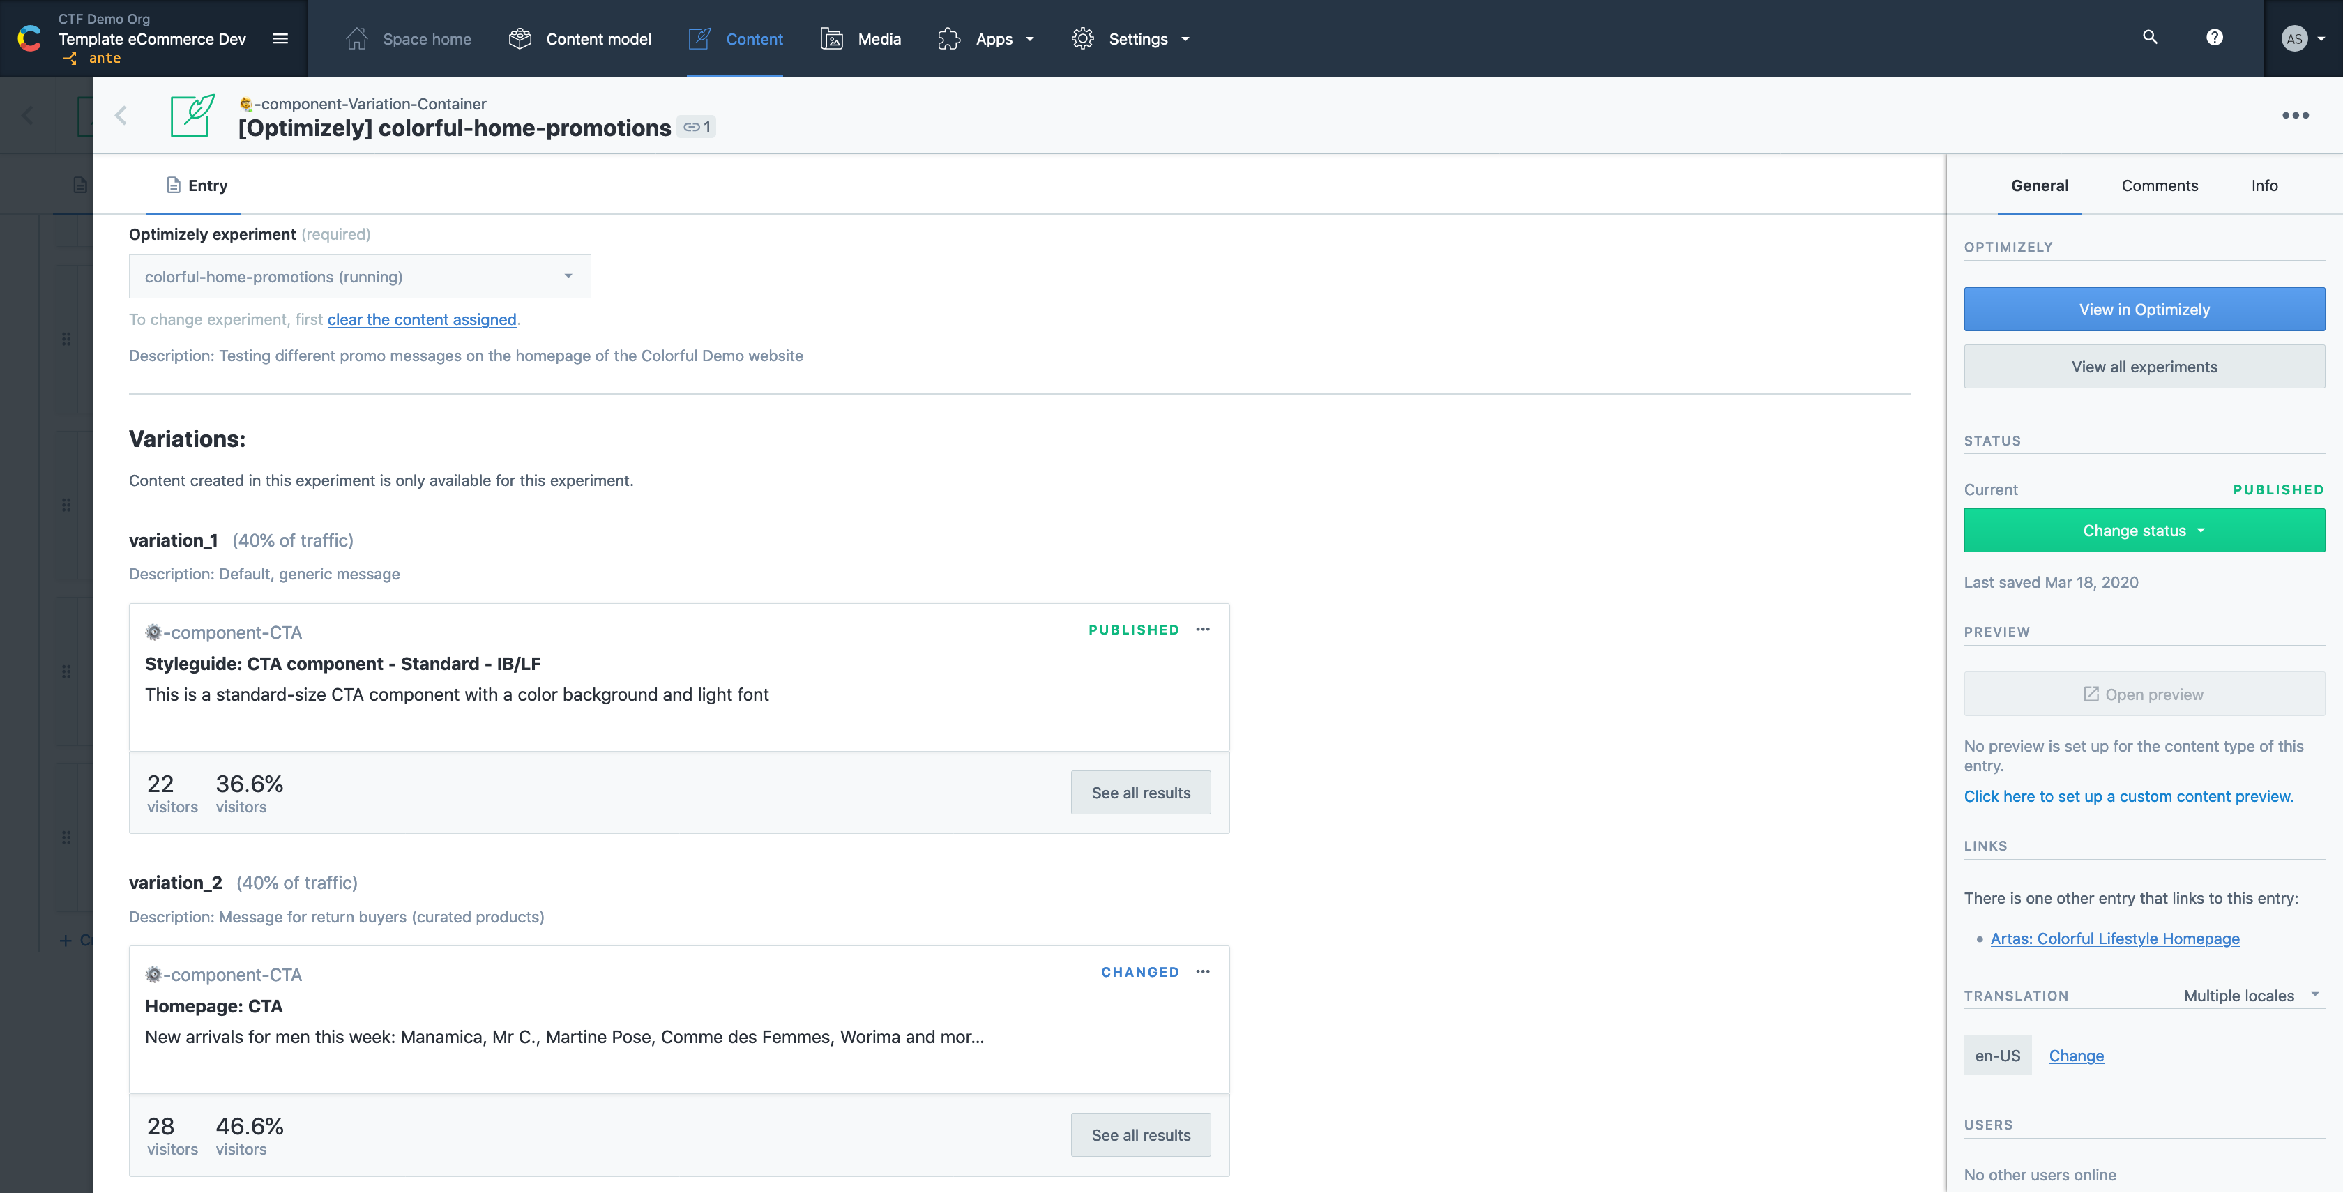Click the help question mark icon

pyautogui.click(x=2214, y=37)
